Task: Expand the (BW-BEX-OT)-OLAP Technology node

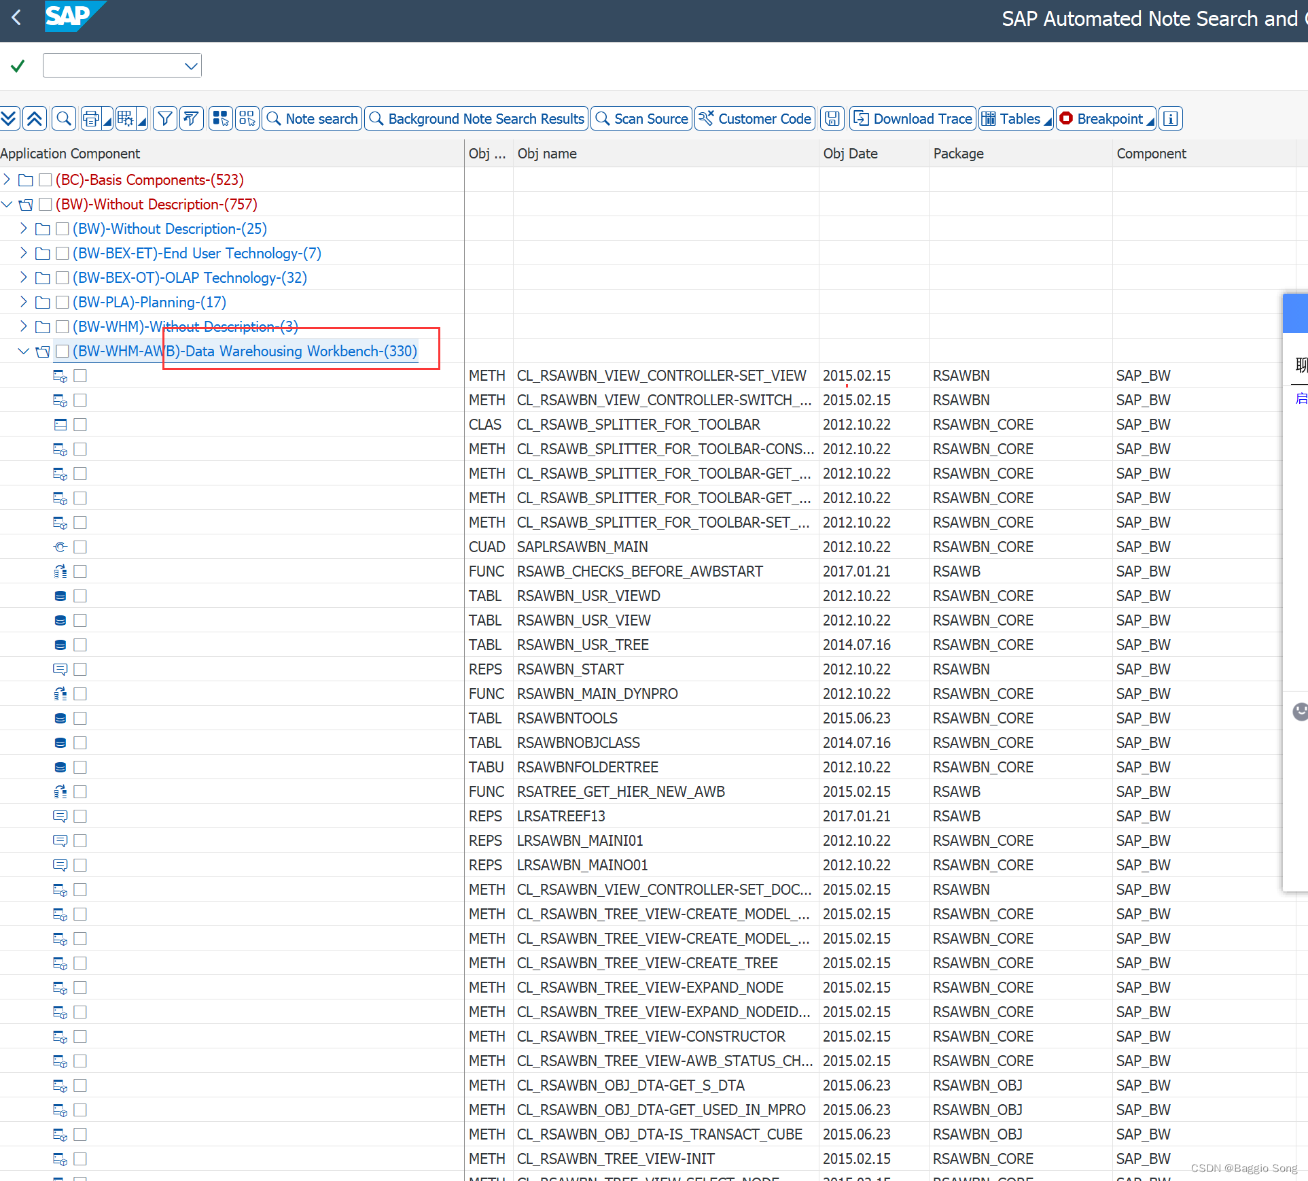Action: pos(24,277)
